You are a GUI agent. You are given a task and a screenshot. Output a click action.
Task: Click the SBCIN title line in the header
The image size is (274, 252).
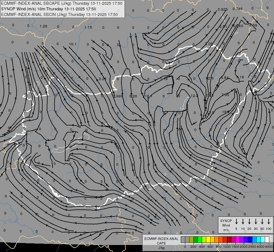pyautogui.click(x=59, y=15)
